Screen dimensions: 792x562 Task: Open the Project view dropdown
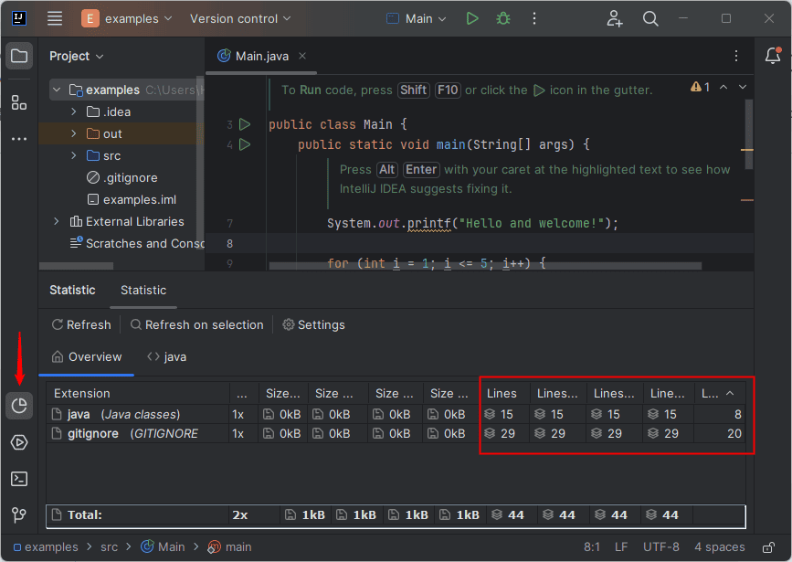[x=76, y=56]
